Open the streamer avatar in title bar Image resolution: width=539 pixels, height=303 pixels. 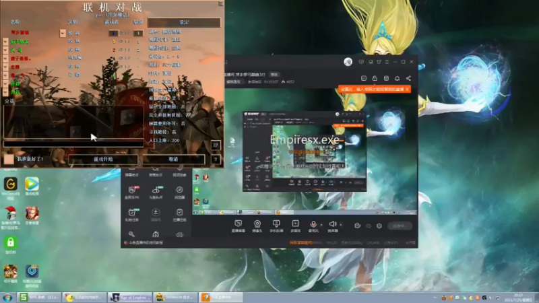pos(348,62)
